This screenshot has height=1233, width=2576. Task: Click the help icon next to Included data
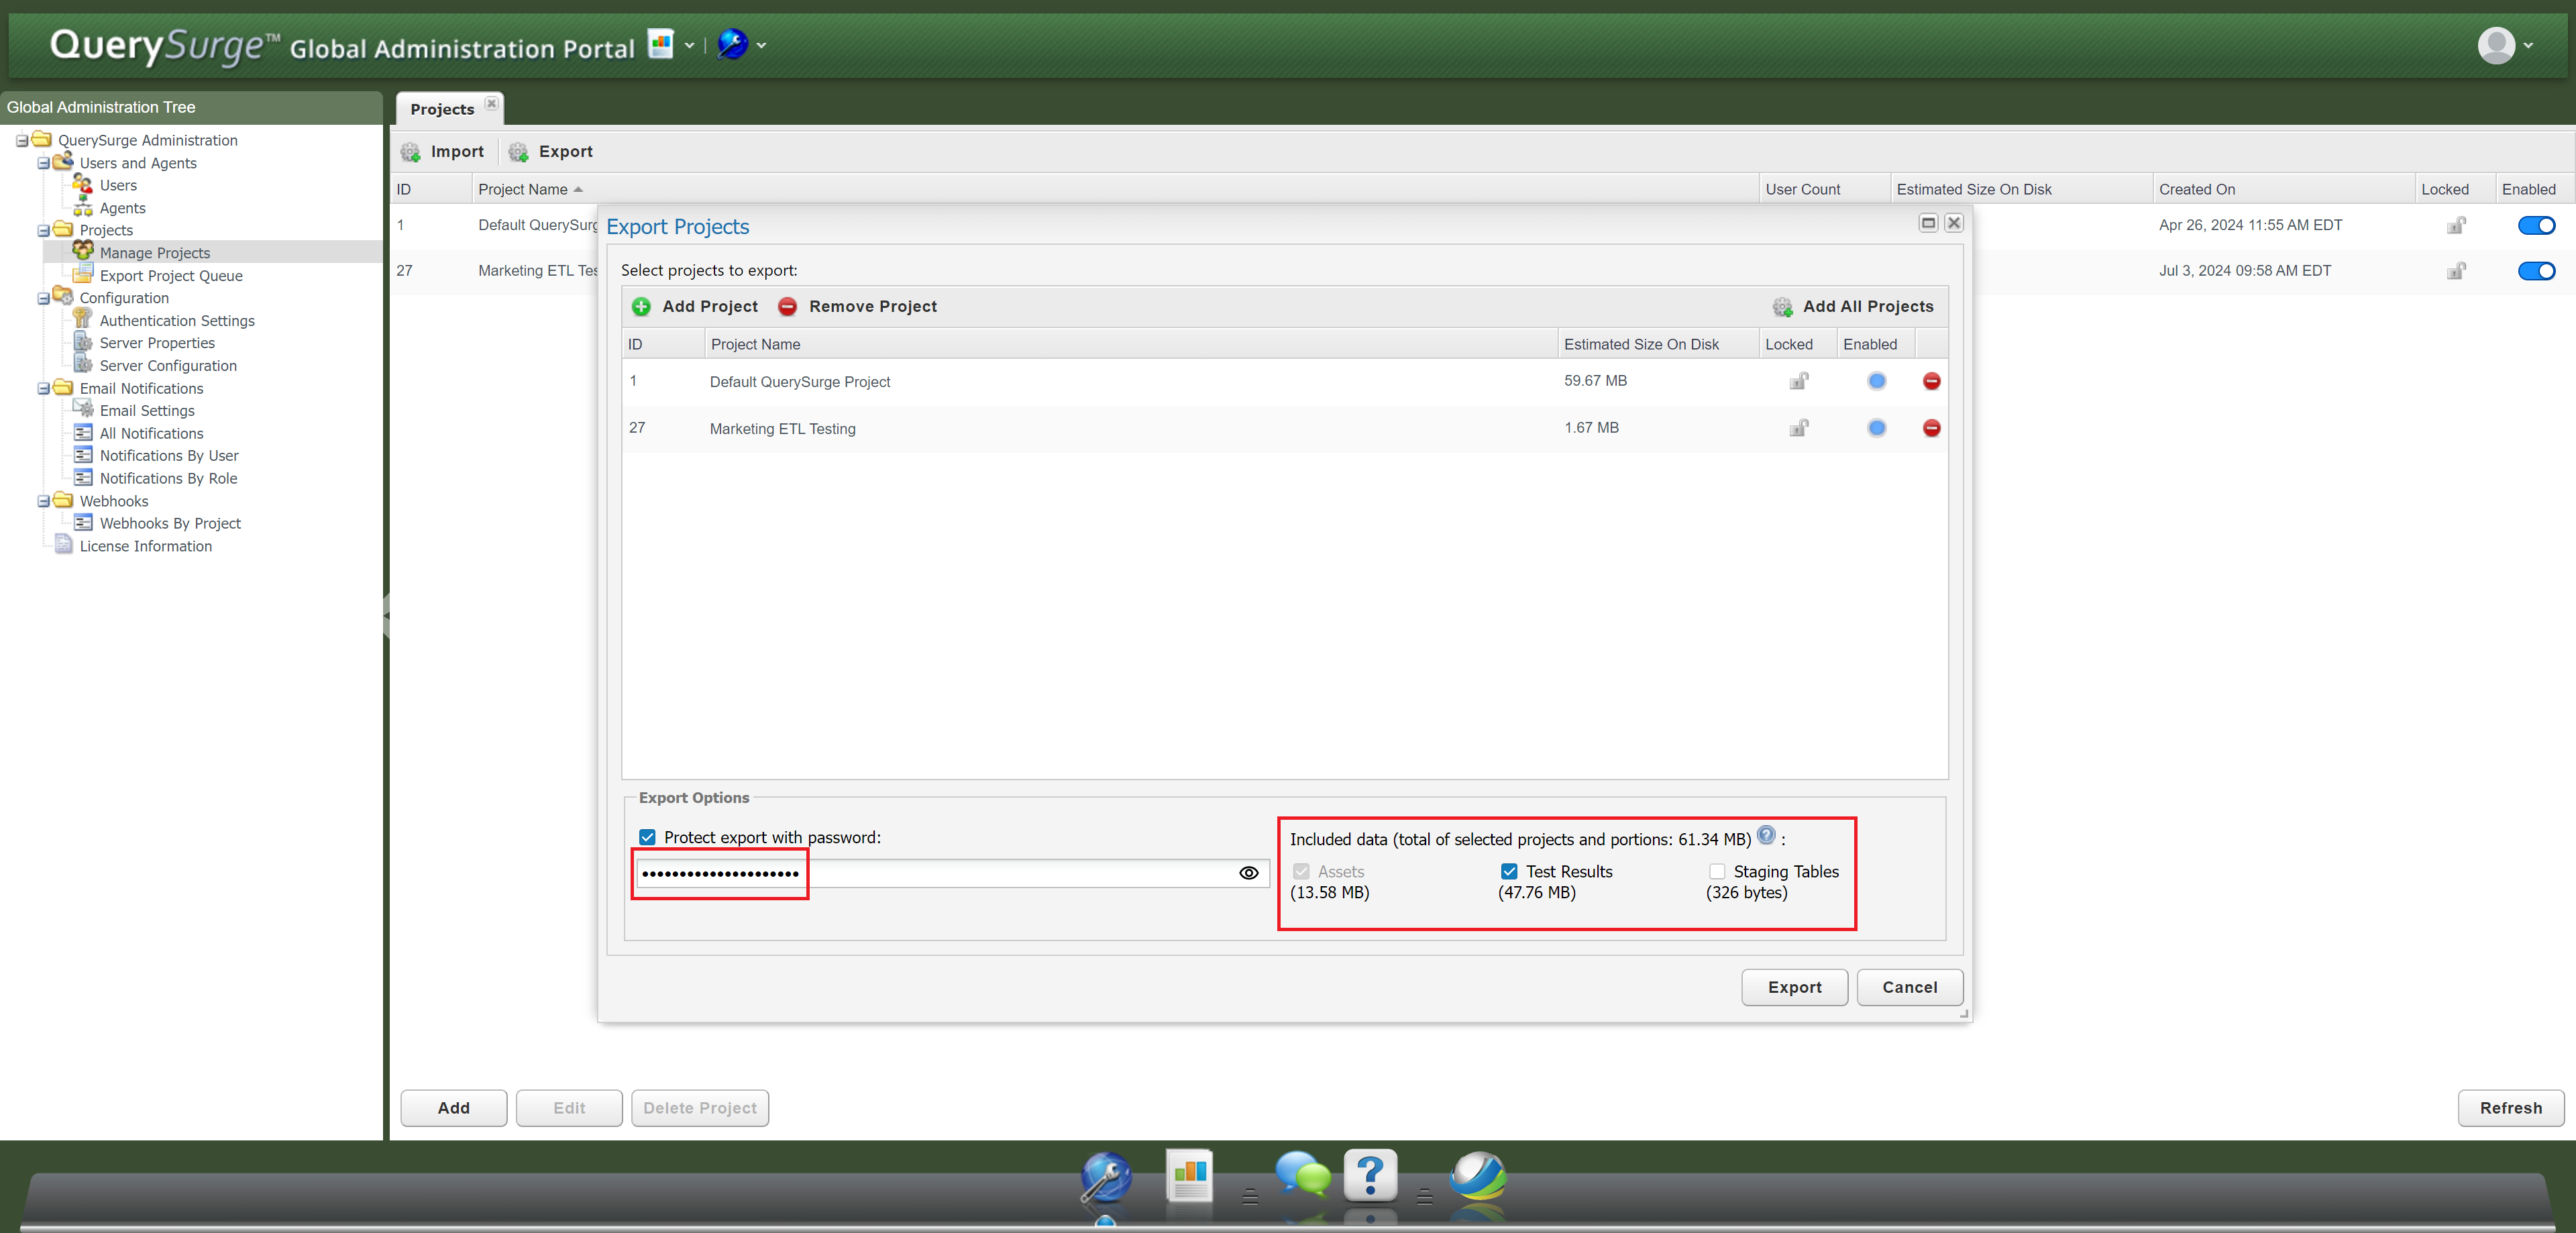point(1766,836)
